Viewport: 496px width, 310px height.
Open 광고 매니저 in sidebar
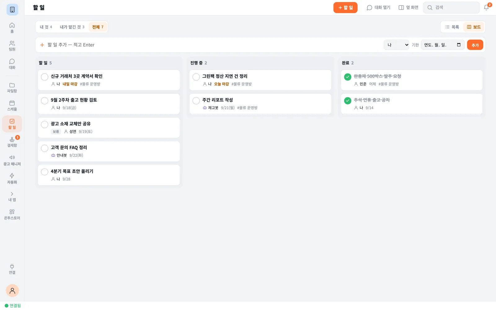tap(12, 161)
